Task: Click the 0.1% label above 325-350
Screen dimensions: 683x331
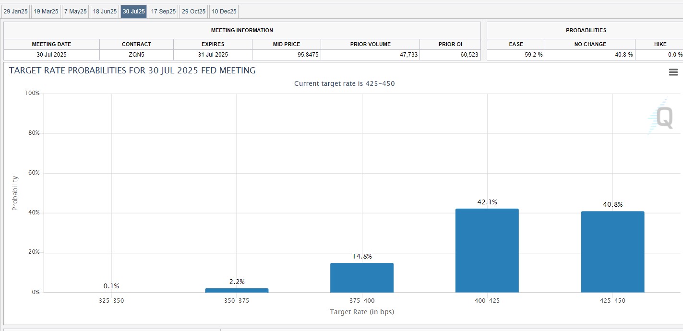Action: coord(111,286)
